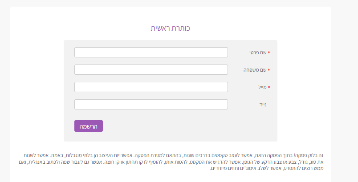Click into the נייד phone field
Image resolution: width=358 pixels, height=182 pixels.
click(x=151, y=104)
